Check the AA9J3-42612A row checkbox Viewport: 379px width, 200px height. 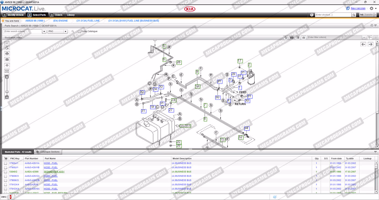click(x=6, y=176)
